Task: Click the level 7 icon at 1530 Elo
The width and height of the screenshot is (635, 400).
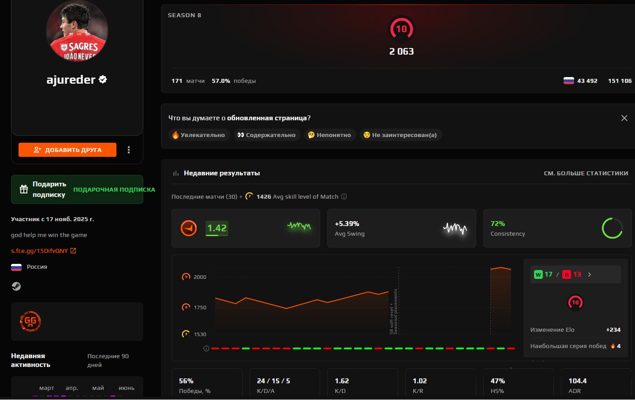Action: pos(186,334)
